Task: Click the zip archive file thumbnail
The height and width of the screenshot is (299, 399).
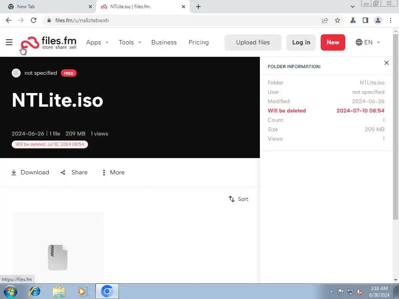Action: click(58, 257)
